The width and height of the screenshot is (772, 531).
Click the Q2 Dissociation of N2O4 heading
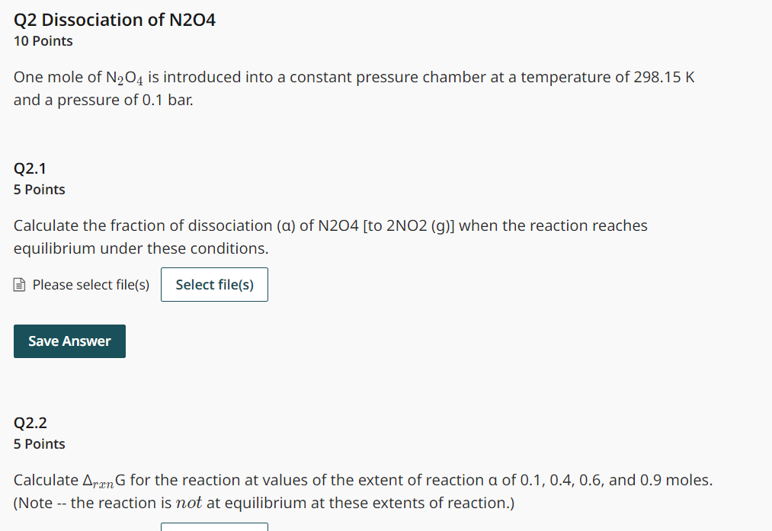tap(115, 20)
